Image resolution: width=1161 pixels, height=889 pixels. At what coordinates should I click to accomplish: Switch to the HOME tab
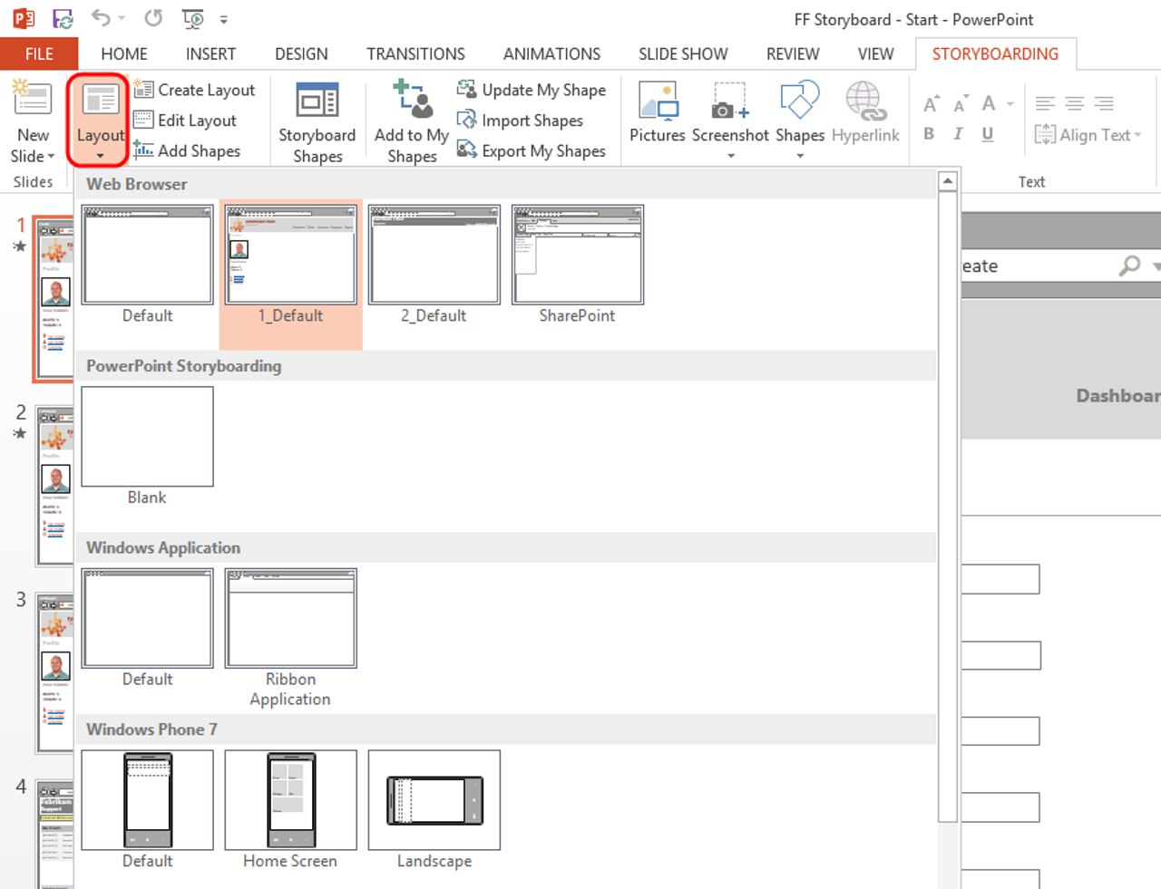(x=124, y=54)
